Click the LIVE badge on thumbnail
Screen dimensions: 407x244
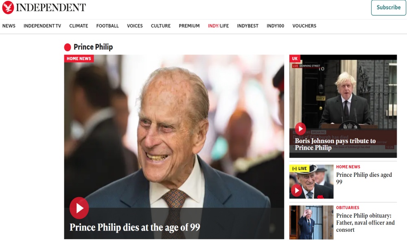(299, 168)
